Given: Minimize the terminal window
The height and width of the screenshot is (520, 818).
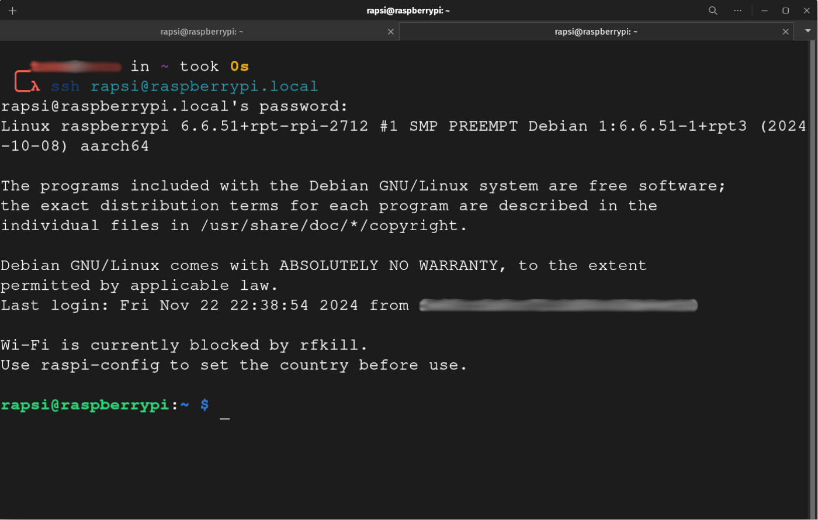Looking at the screenshot, I should [x=764, y=11].
